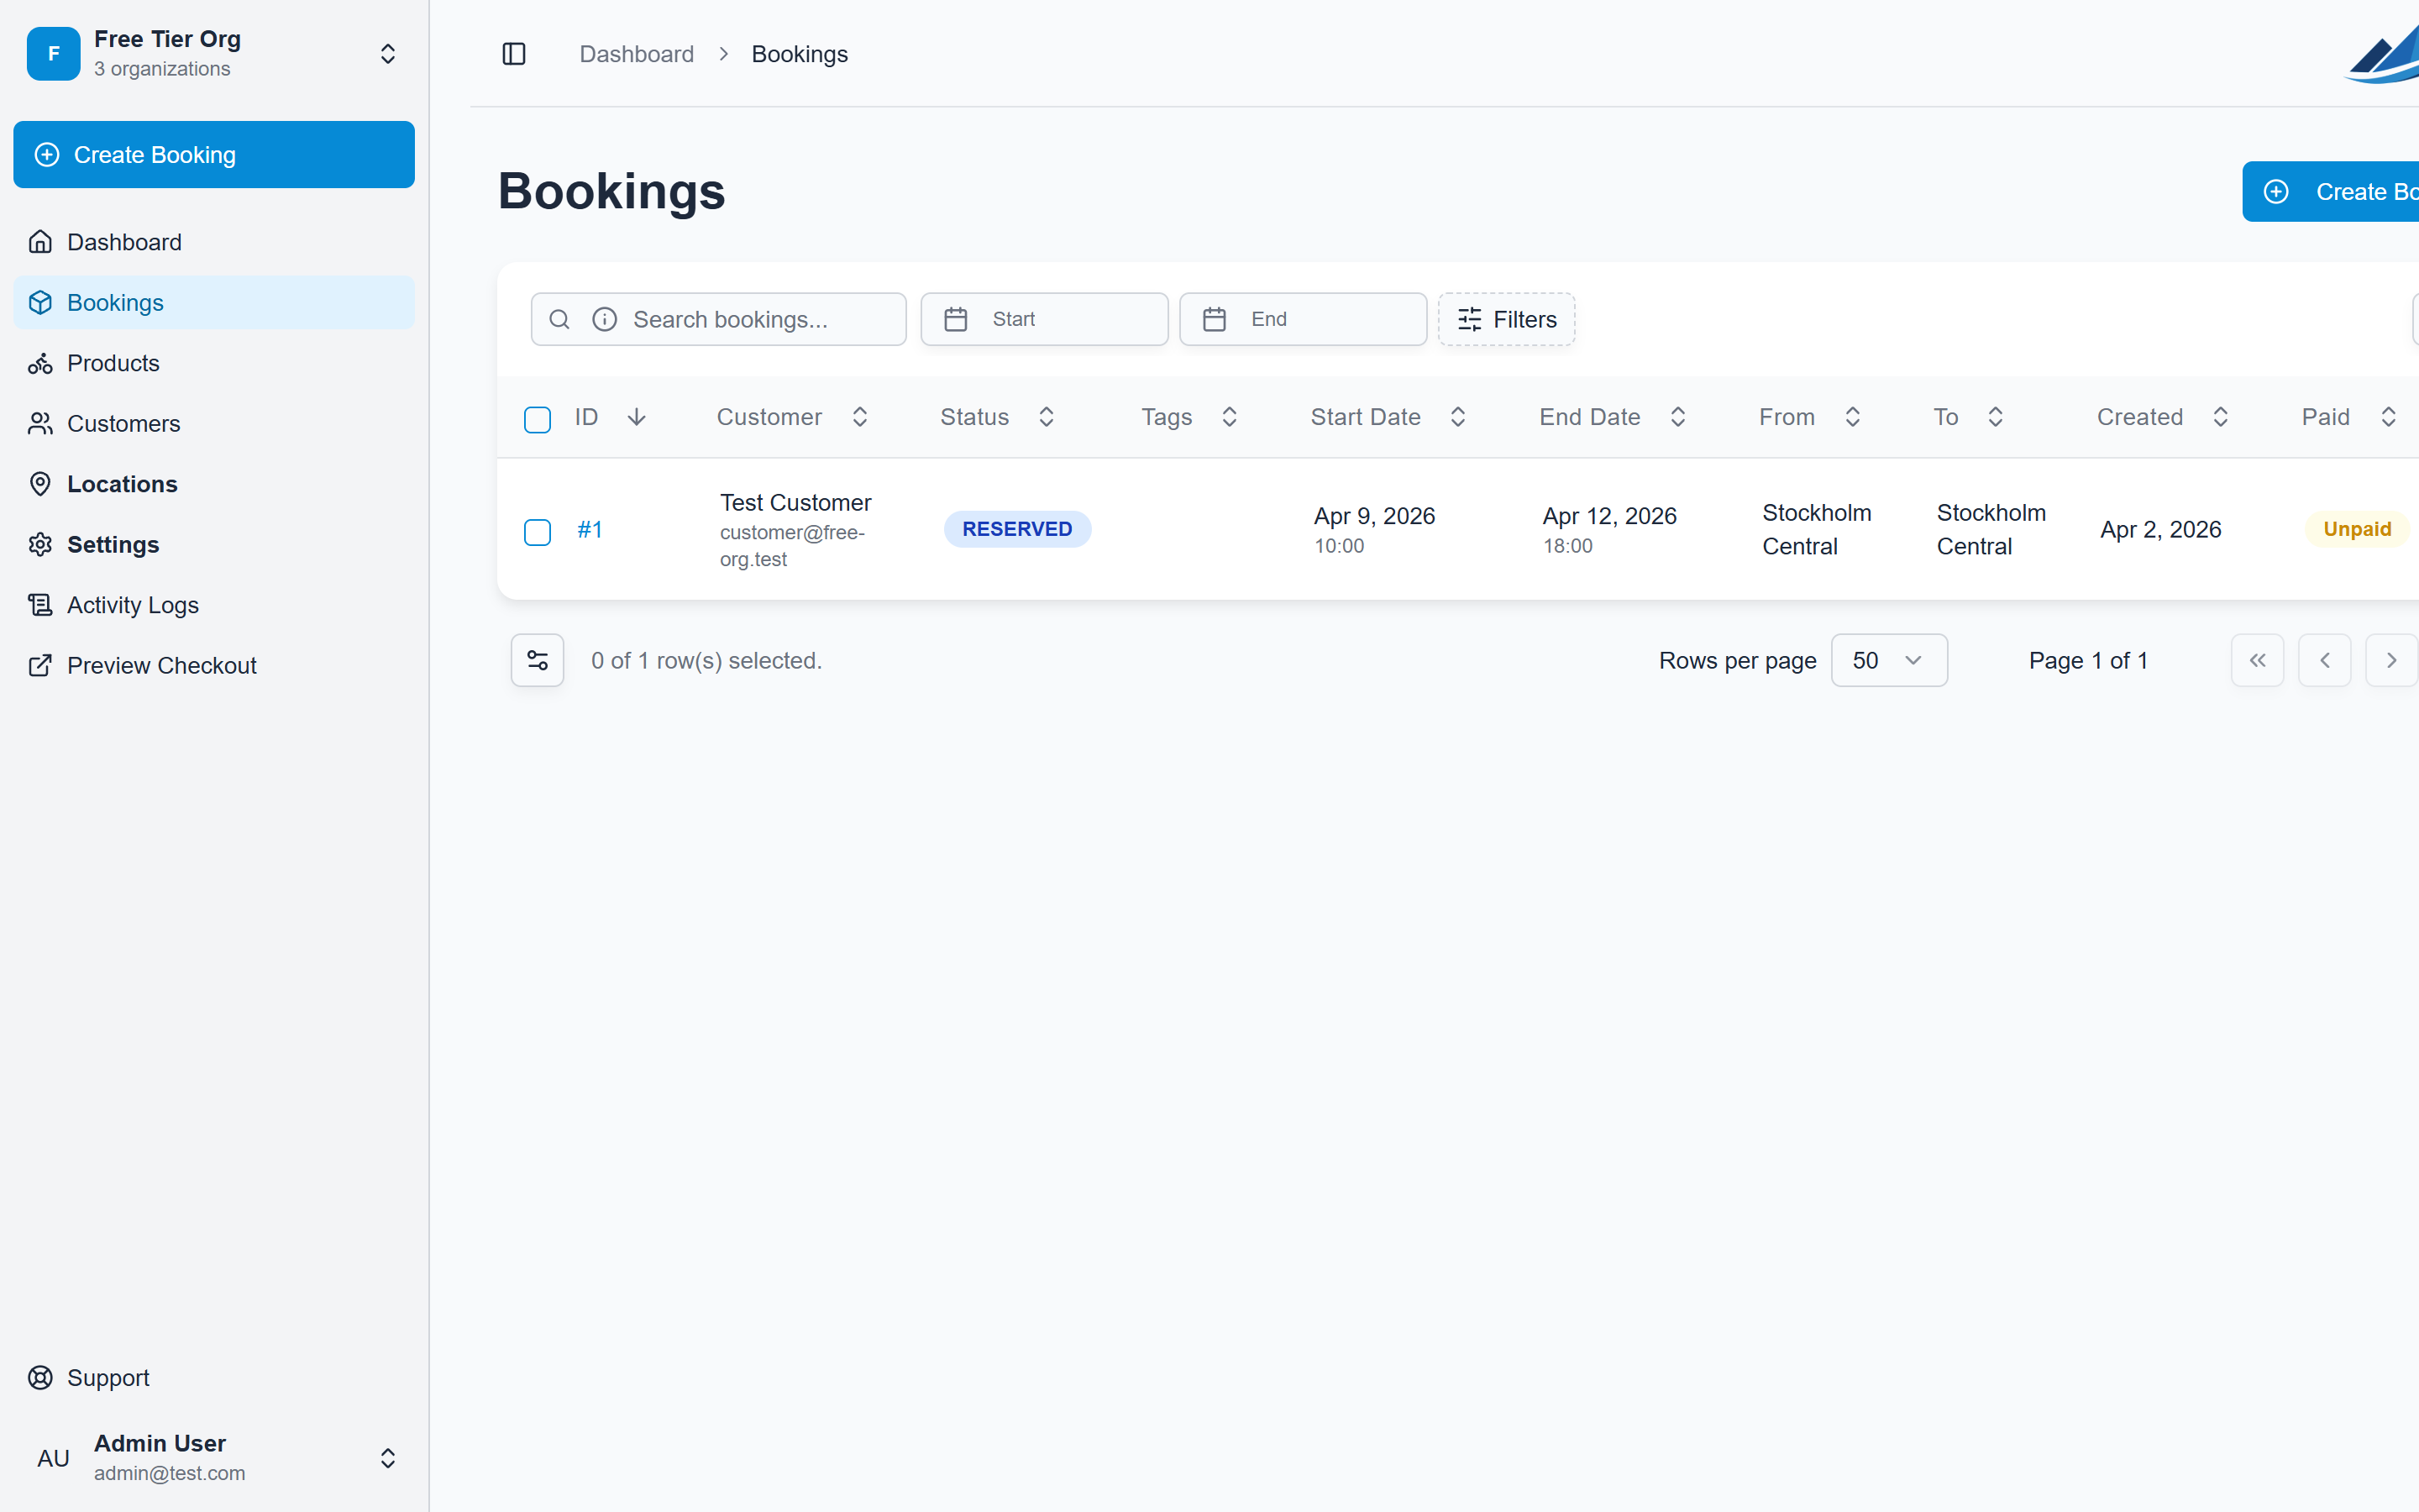2419x1512 pixels.
Task: Open the search info tooltip icon
Action: click(605, 319)
